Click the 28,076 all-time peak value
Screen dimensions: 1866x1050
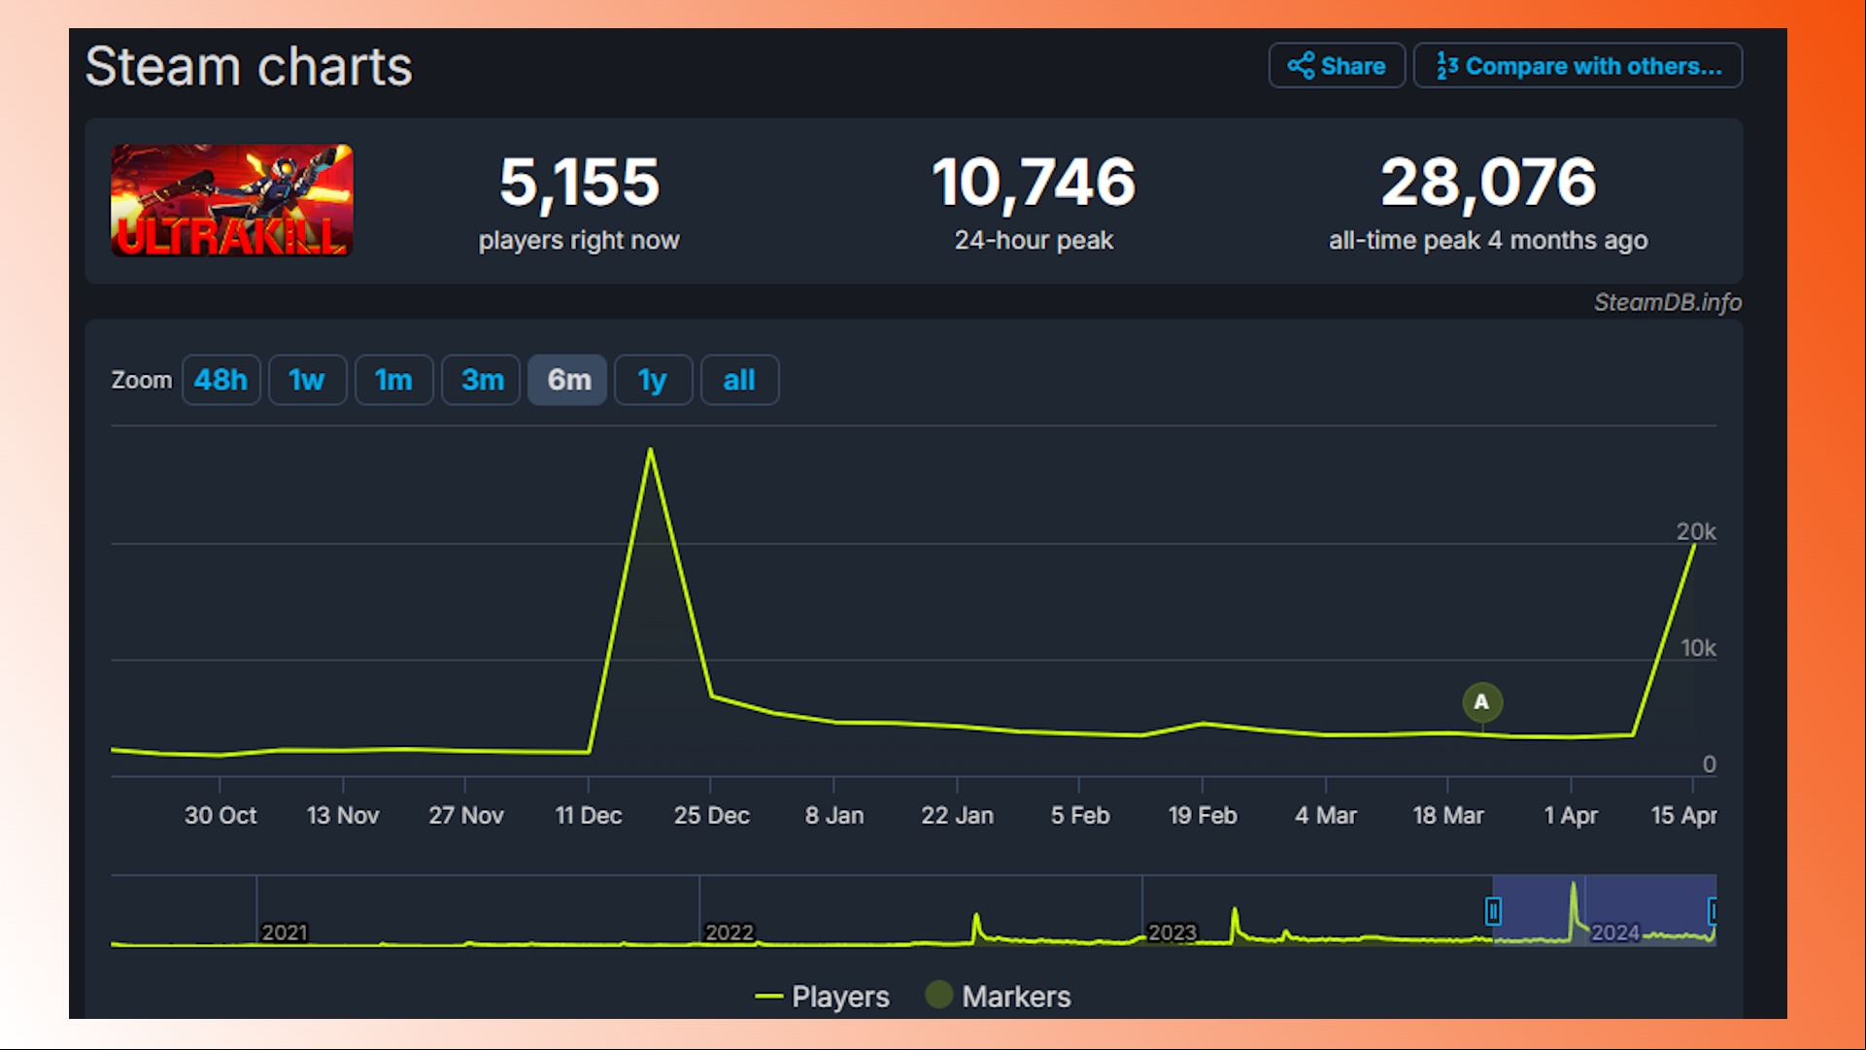coord(1488,183)
